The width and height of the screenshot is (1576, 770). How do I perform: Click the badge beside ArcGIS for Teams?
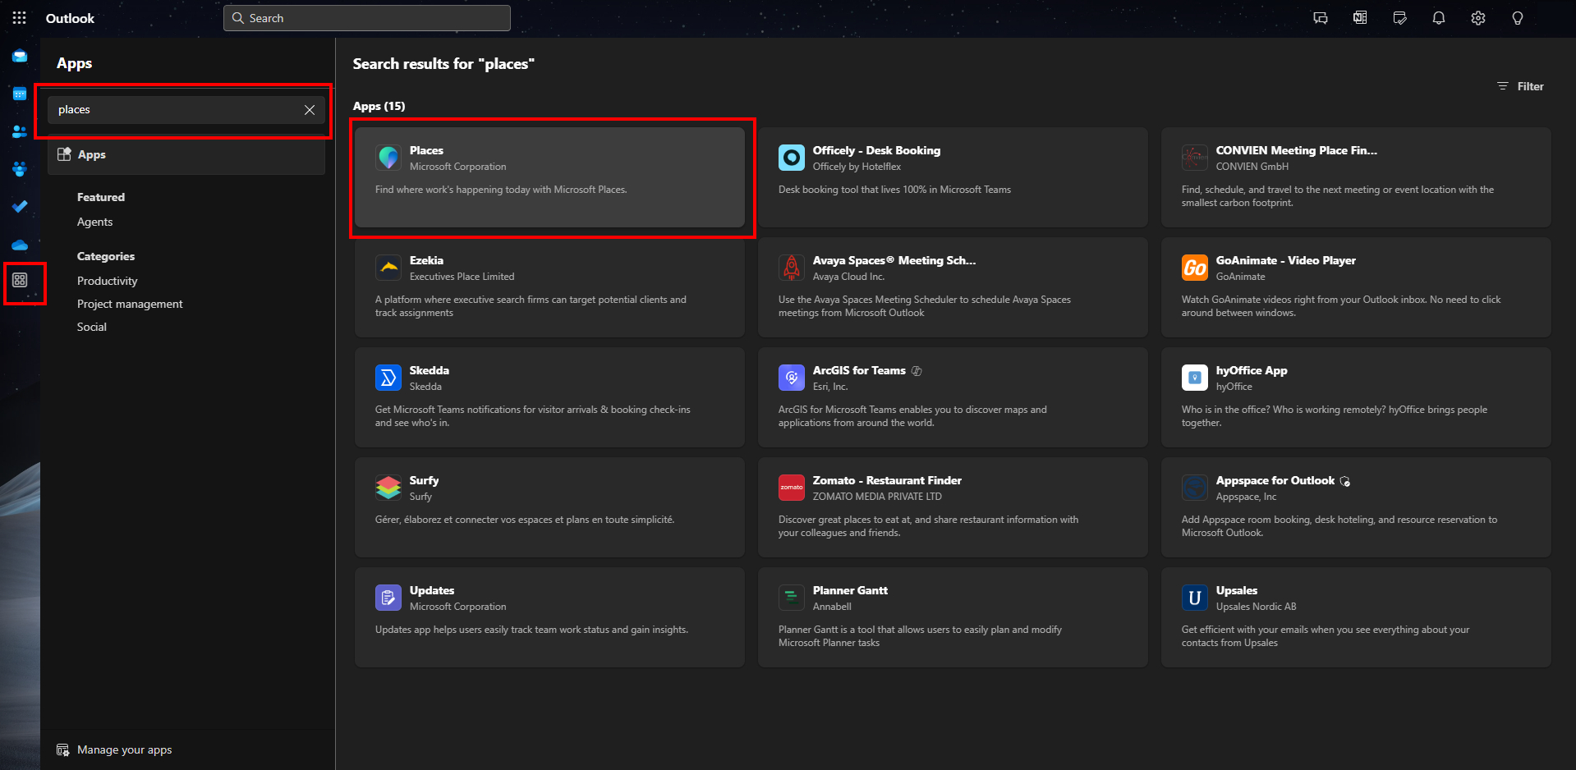[x=917, y=371]
